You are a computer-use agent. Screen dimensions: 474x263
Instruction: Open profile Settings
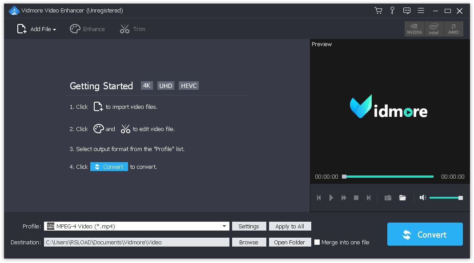coord(249,226)
